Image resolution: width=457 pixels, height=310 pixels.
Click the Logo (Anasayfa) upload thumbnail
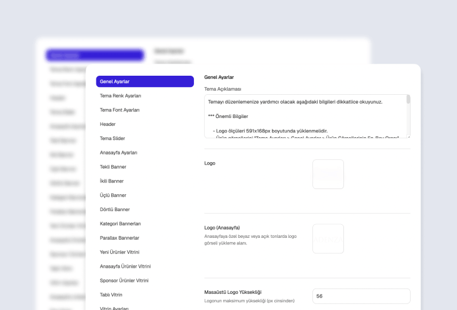tap(328, 239)
